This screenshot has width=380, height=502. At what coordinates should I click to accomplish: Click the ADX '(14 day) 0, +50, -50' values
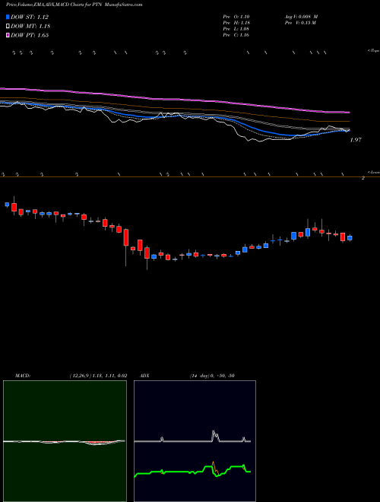tap(212, 376)
